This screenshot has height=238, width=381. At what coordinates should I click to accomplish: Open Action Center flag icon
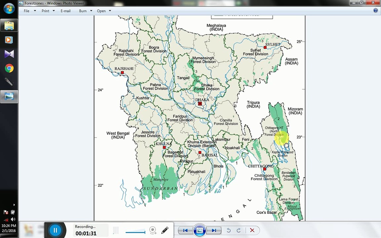click(x=6, y=212)
